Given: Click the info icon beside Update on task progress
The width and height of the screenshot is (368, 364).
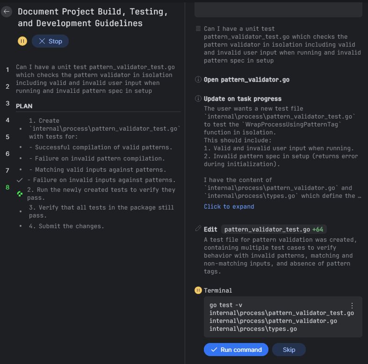Looking at the screenshot, I should click(198, 99).
